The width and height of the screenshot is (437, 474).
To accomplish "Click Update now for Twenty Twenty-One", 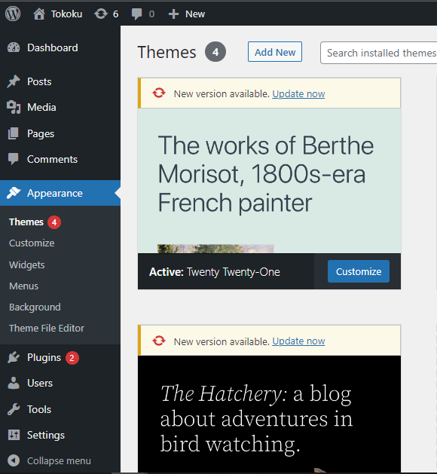I will click(298, 94).
